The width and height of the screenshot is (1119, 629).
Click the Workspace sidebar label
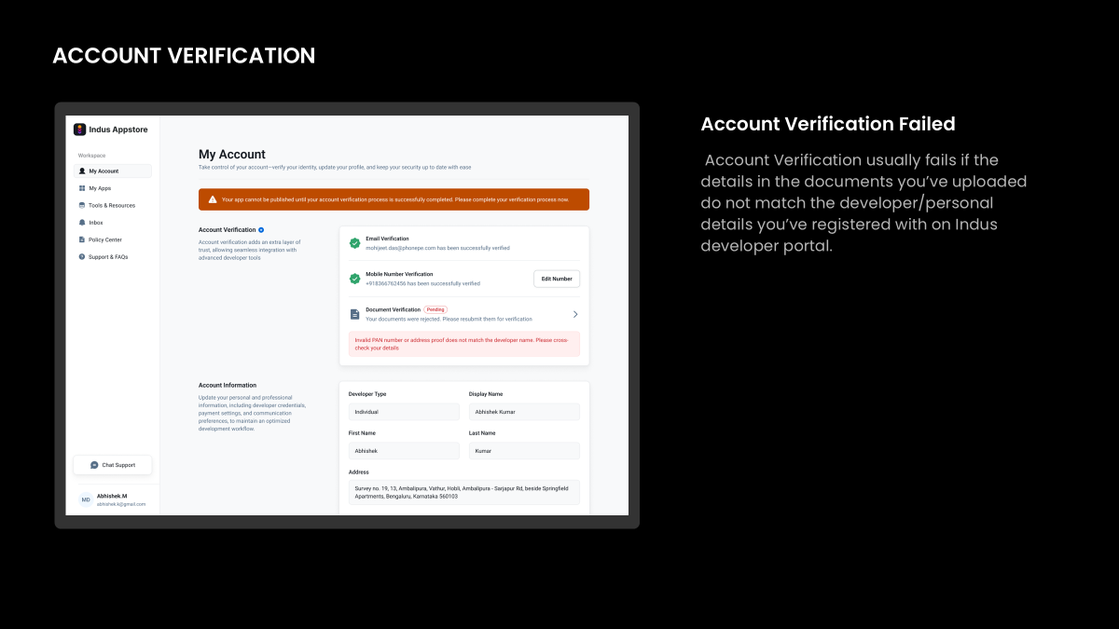tap(91, 156)
